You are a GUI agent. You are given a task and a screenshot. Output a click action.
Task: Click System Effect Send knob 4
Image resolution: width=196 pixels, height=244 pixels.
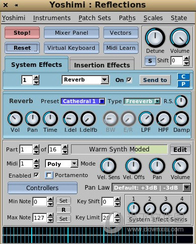click(x=182, y=209)
